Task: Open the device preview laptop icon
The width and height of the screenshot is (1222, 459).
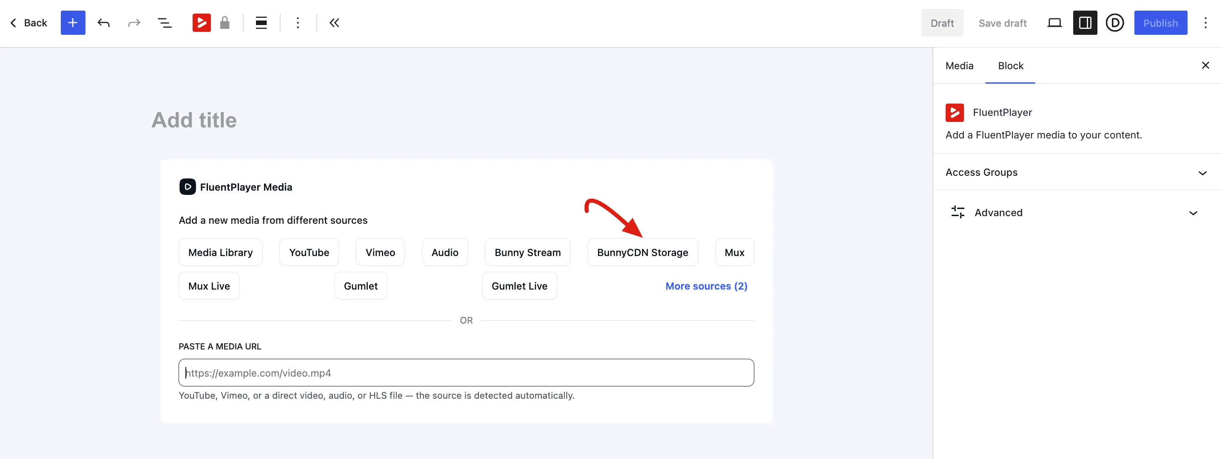Action: [x=1054, y=23]
